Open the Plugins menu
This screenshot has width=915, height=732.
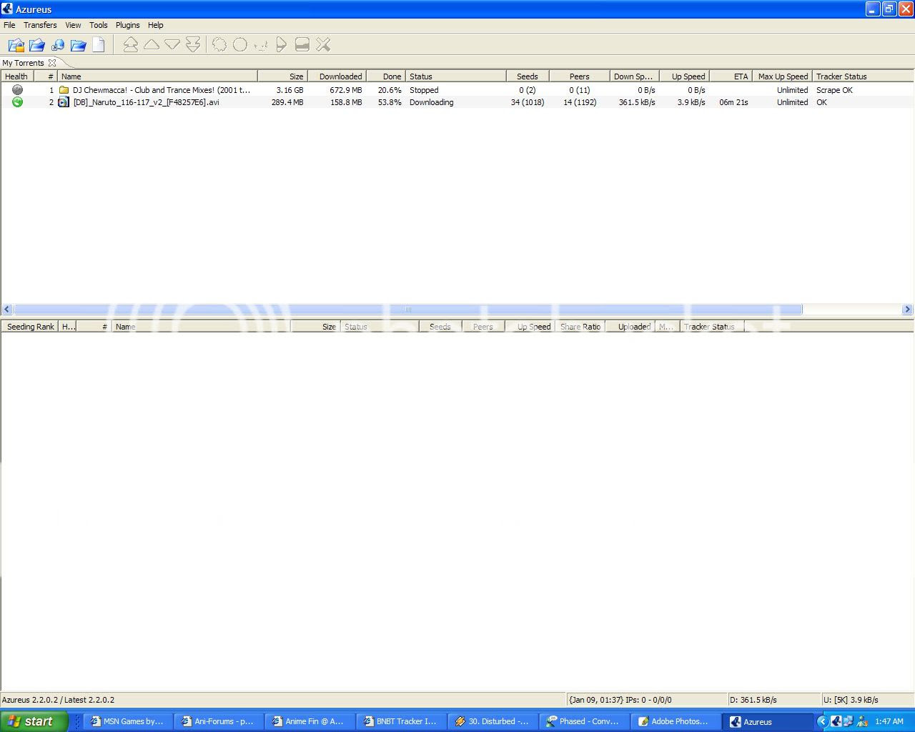(x=128, y=25)
